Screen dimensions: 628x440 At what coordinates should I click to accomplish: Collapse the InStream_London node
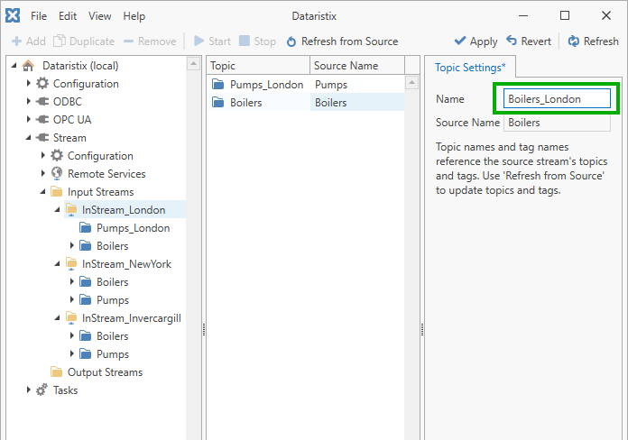click(x=57, y=209)
